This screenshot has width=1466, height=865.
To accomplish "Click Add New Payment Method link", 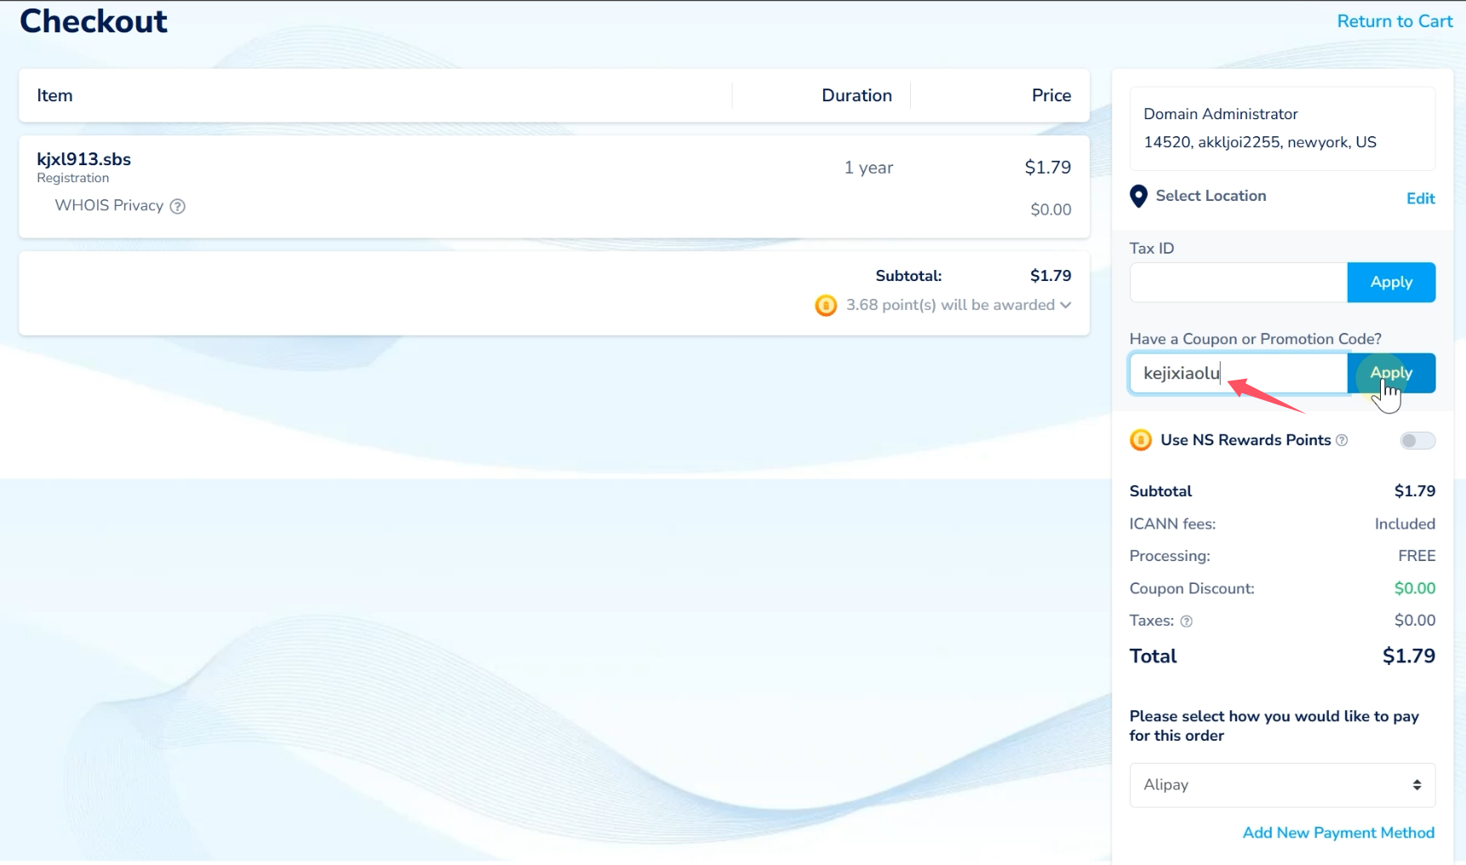I will [x=1337, y=833].
